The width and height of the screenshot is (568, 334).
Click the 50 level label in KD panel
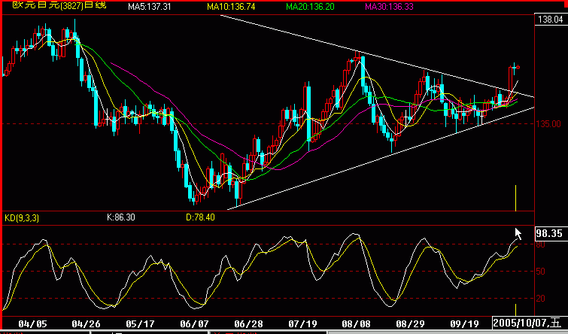click(x=540, y=272)
